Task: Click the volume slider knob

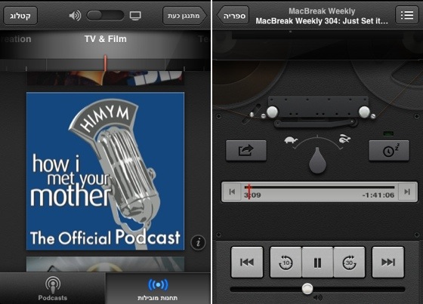Action: coord(307,289)
